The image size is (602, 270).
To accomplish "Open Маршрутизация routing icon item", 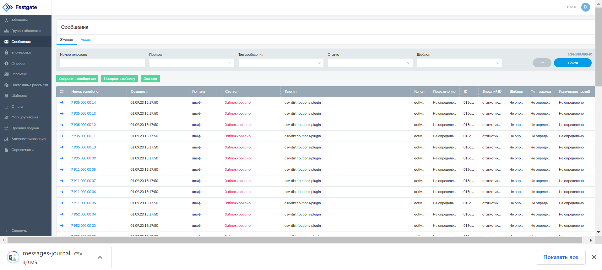I will coord(6,117).
